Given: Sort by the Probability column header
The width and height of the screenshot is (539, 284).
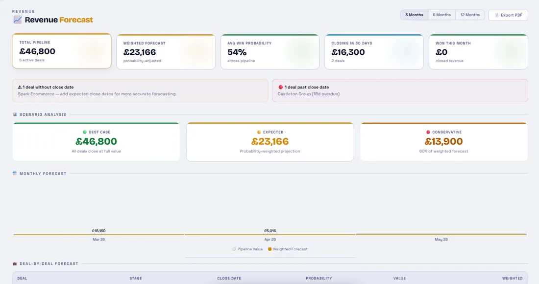Looking at the screenshot, I should (319, 278).
